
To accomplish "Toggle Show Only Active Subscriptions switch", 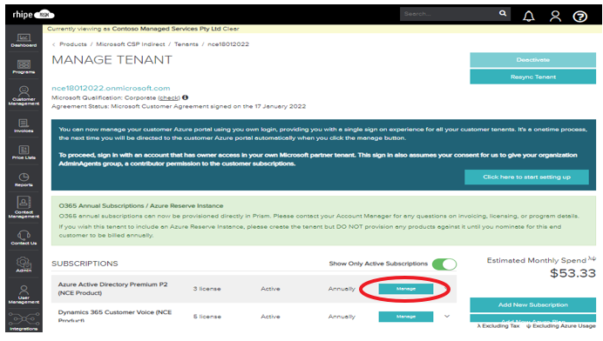I will click(x=444, y=264).
